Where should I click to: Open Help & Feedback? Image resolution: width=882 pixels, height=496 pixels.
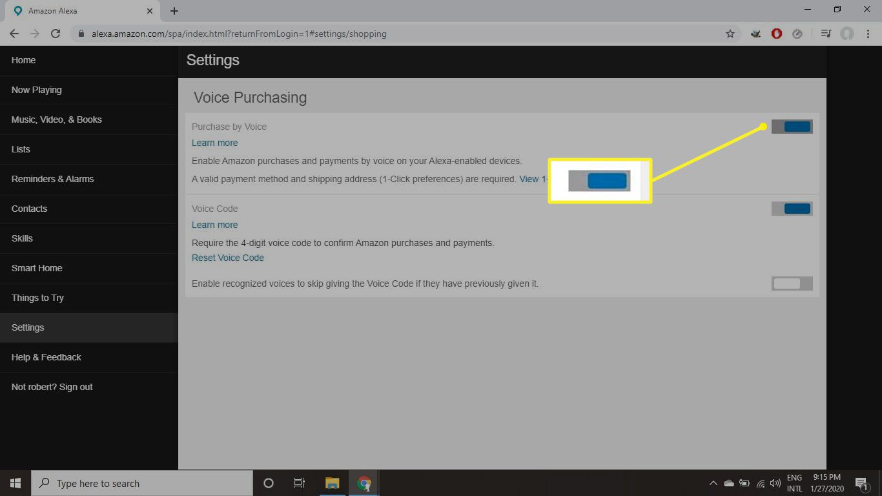pos(88,357)
